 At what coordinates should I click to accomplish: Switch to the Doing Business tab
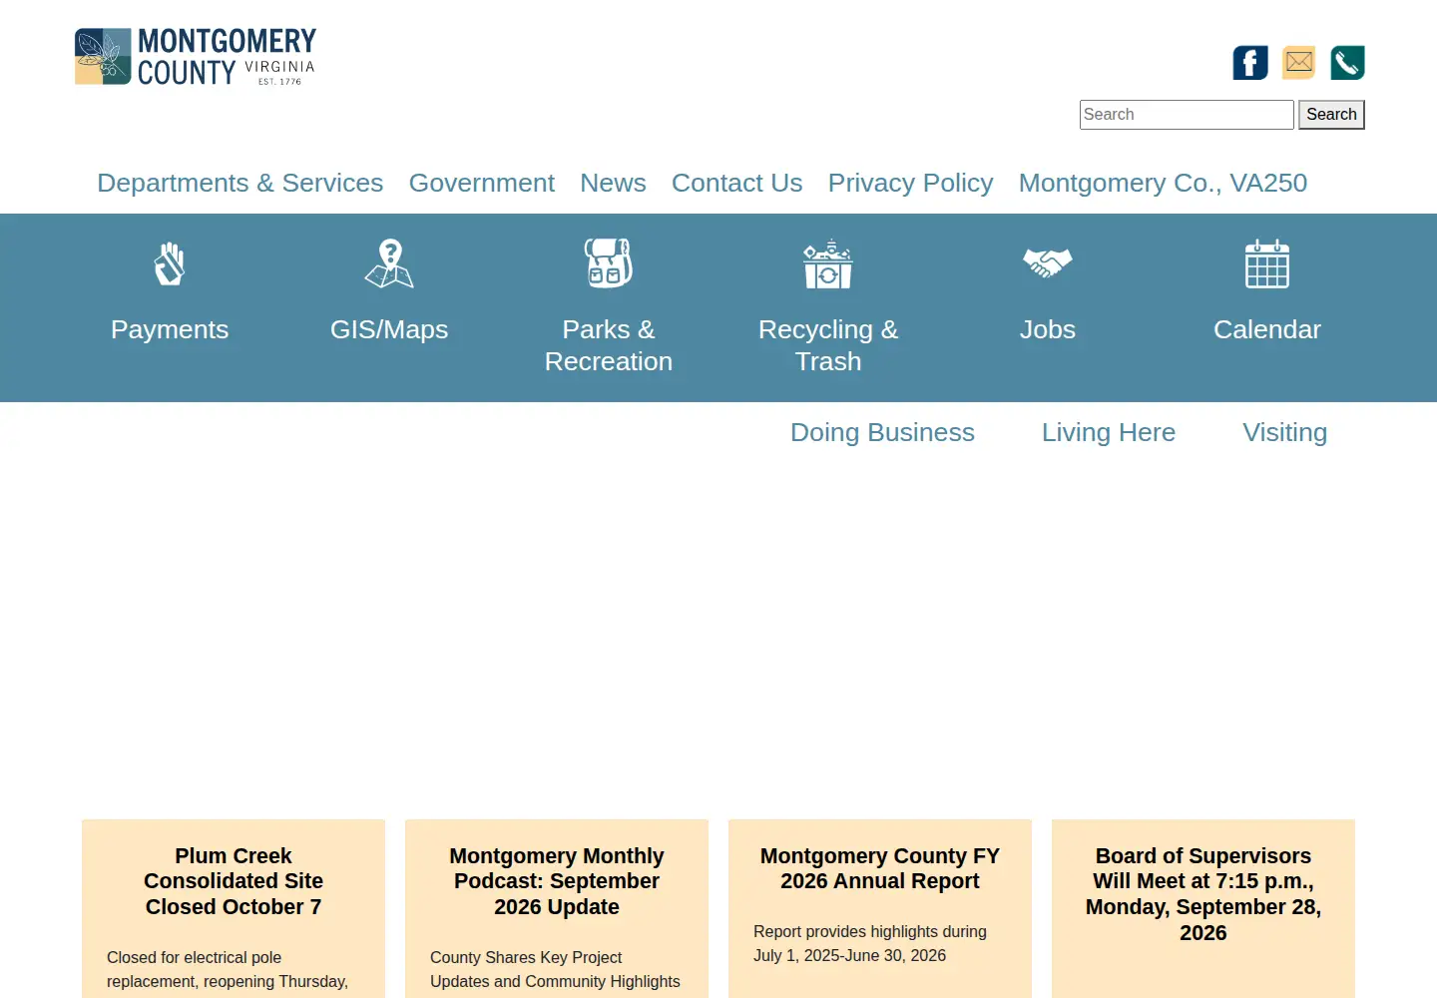(882, 432)
